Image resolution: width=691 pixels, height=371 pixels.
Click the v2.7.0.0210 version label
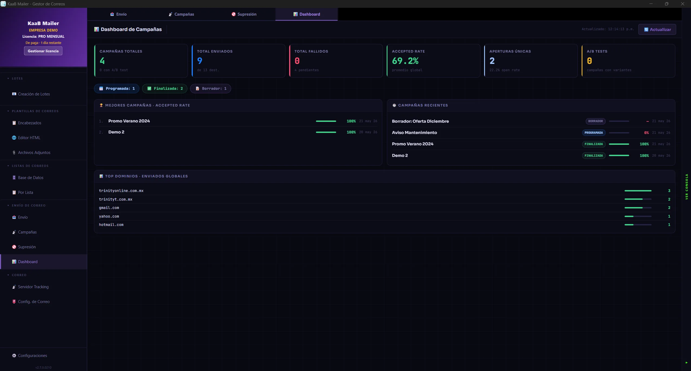click(x=43, y=367)
